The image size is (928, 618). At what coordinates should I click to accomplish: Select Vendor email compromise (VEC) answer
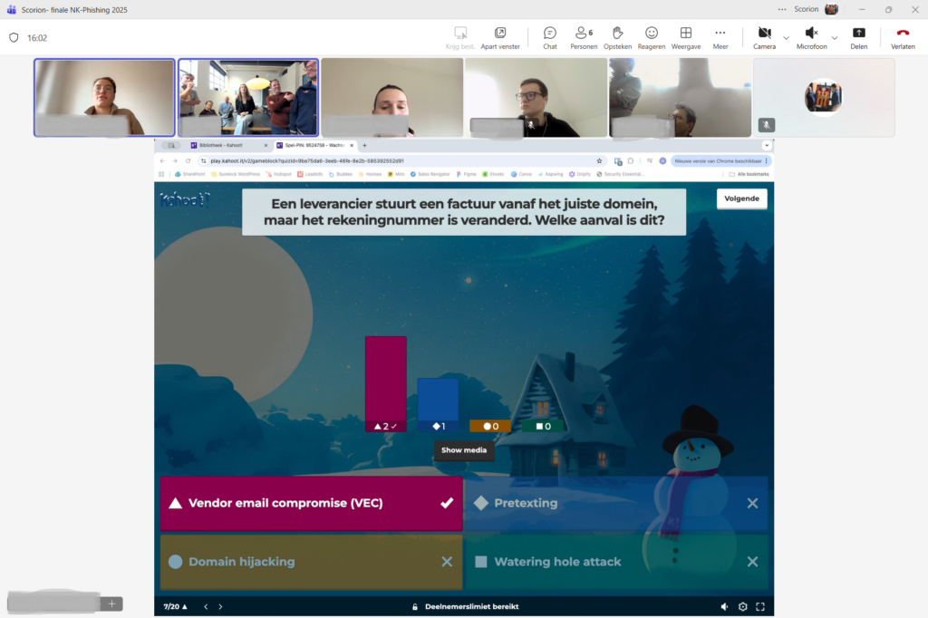click(311, 503)
